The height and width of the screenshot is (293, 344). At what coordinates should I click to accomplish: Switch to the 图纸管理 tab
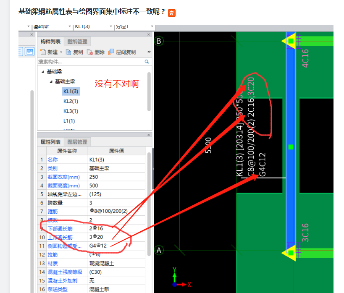pyautogui.click(x=77, y=42)
